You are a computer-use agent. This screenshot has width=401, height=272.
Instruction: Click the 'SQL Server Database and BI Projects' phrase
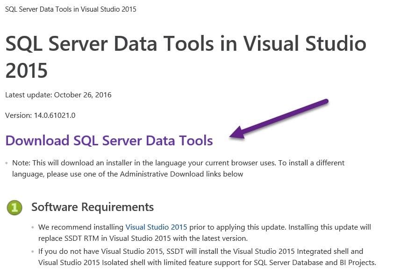pyautogui.click(x=315, y=262)
